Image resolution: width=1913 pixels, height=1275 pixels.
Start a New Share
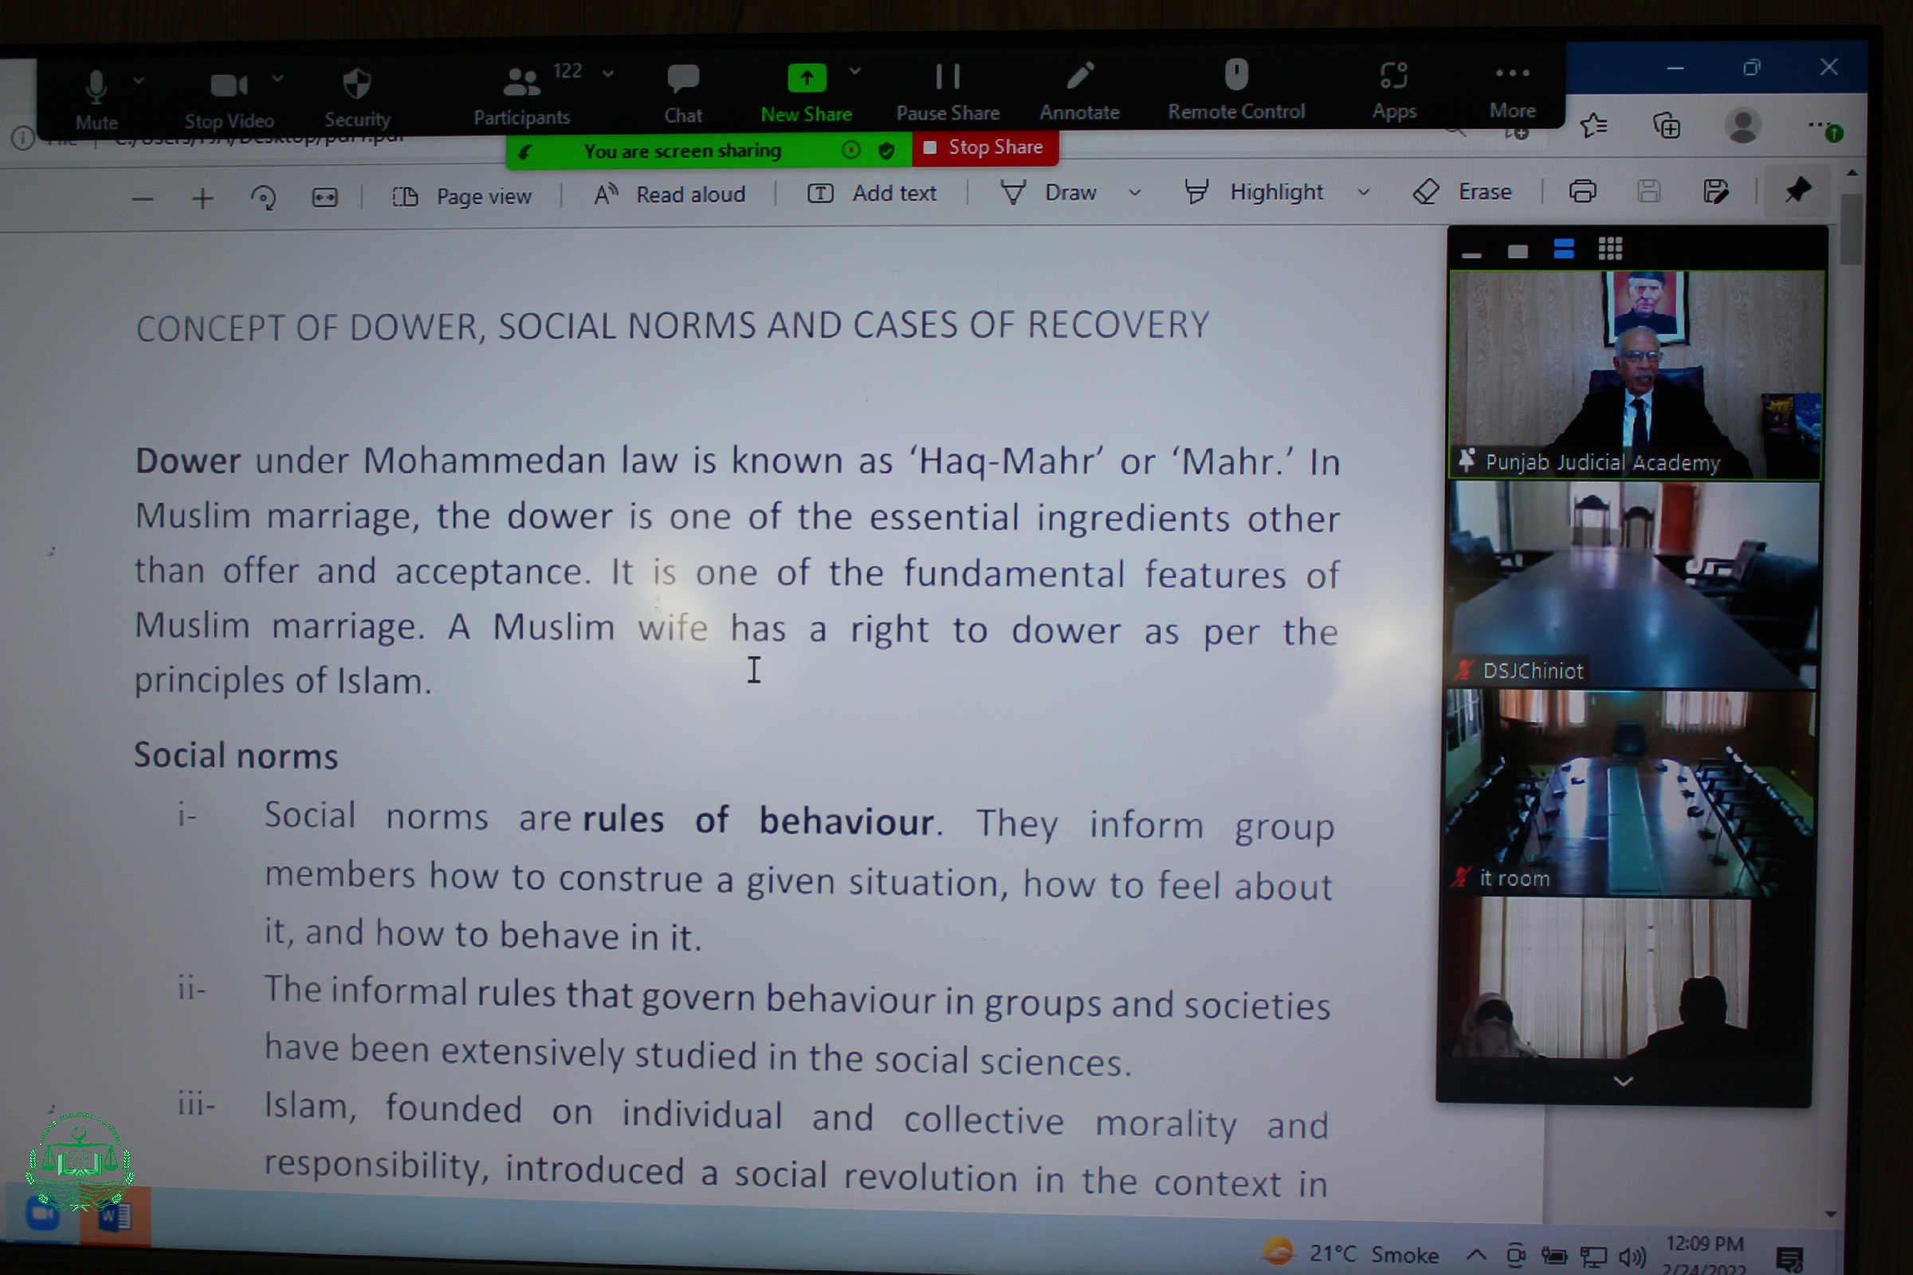point(806,79)
